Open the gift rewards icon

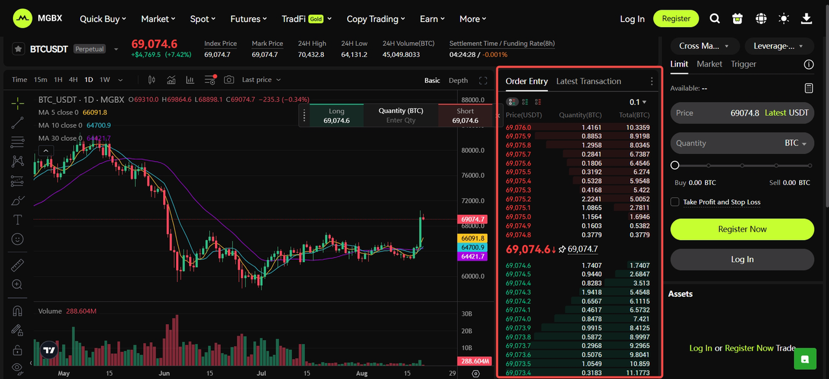(737, 19)
